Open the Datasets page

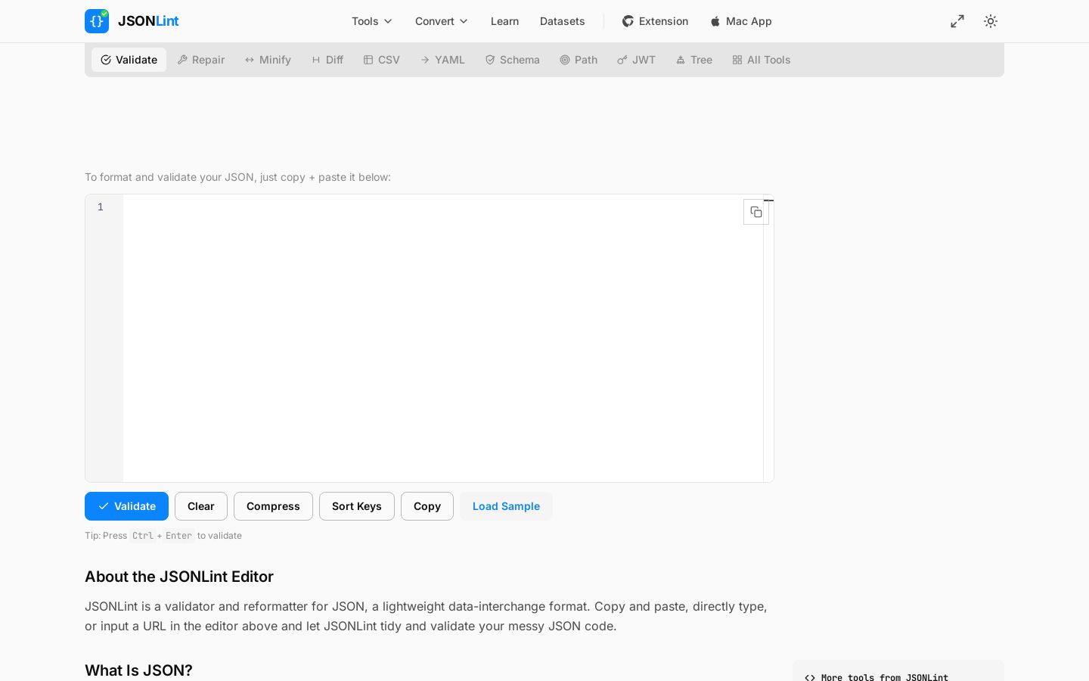[x=563, y=21]
